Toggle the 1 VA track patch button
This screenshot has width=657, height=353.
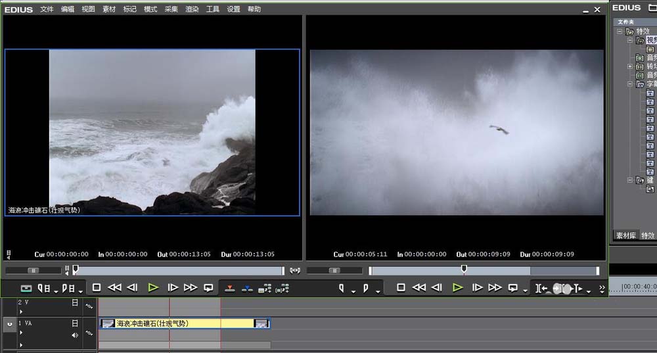[x=10, y=324]
